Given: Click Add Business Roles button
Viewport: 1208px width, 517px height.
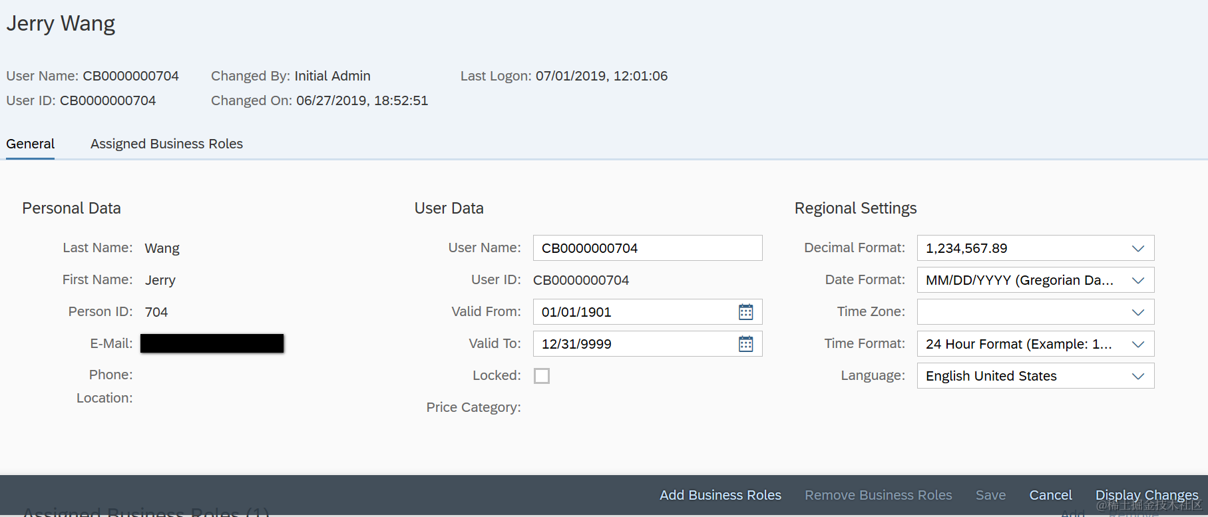Looking at the screenshot, I should 720,495.
